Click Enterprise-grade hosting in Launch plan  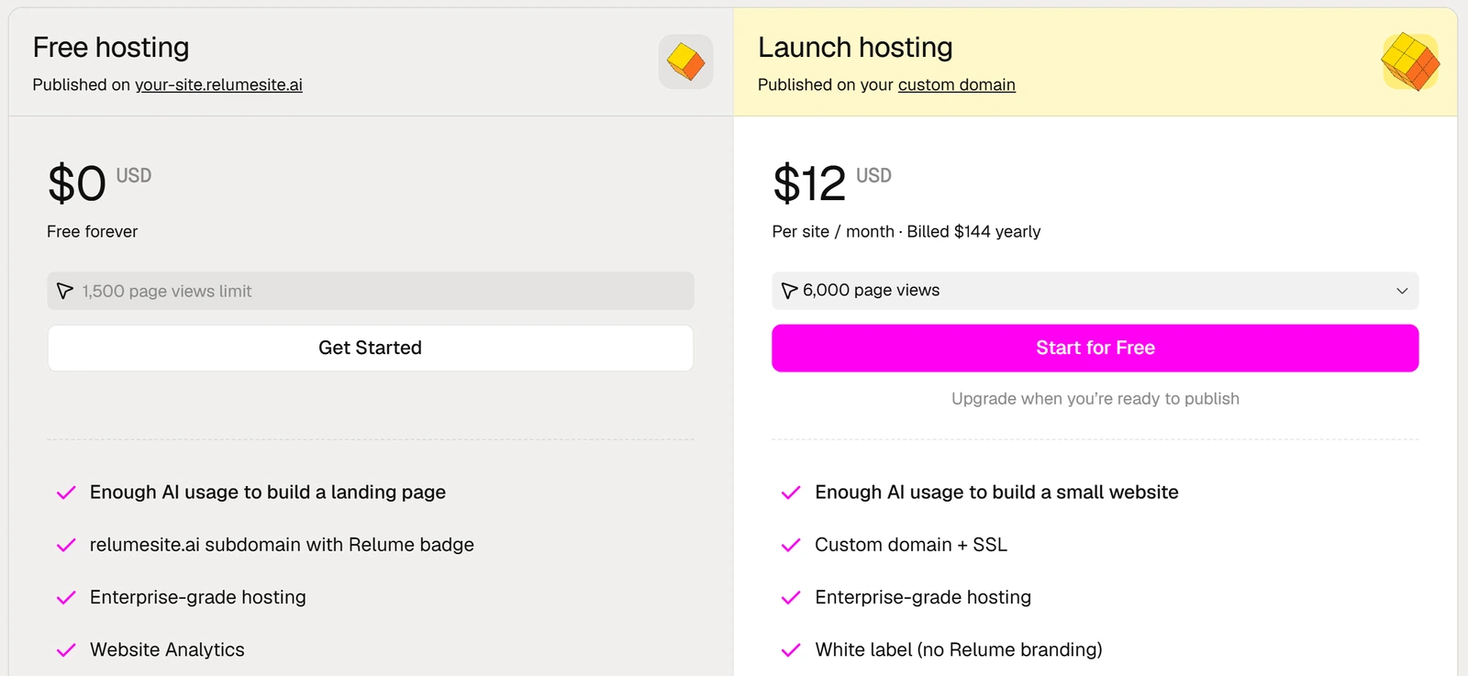(x=923, y=597)
